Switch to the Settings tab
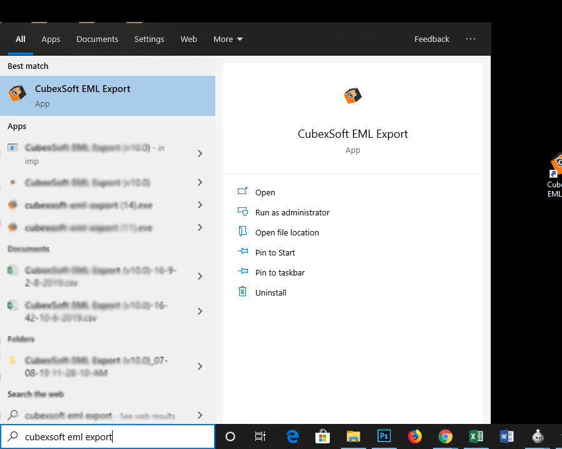562x449 pixels. coord(149,39)
